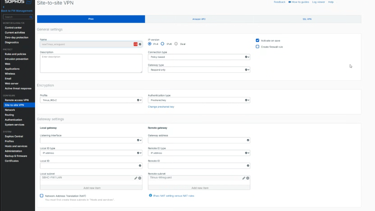Viewport: 375px width, 211px height.
Task: Click Change preshared key link
Action: tap(161, 106)
